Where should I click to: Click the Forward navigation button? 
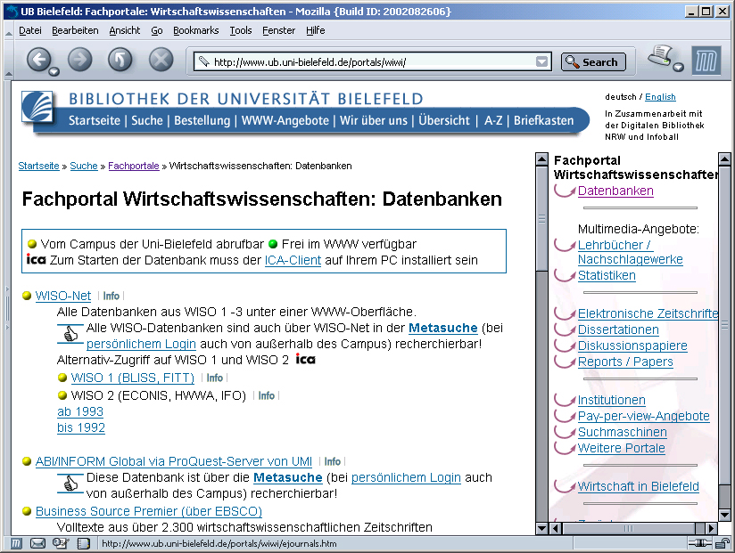click(80, 60)
